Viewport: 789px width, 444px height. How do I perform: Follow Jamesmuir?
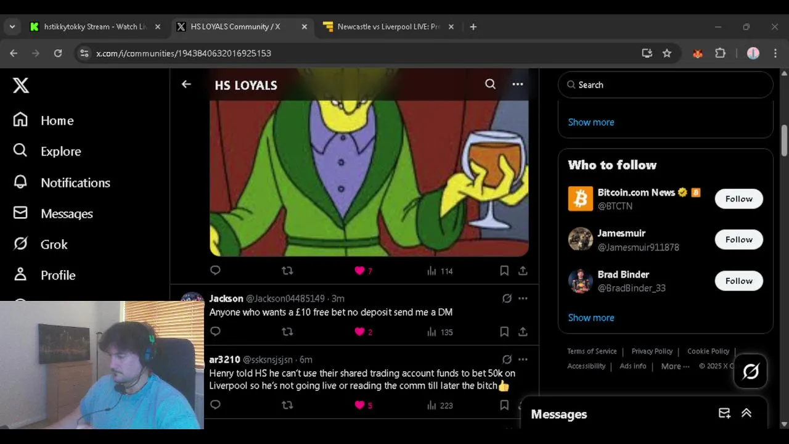738,239
